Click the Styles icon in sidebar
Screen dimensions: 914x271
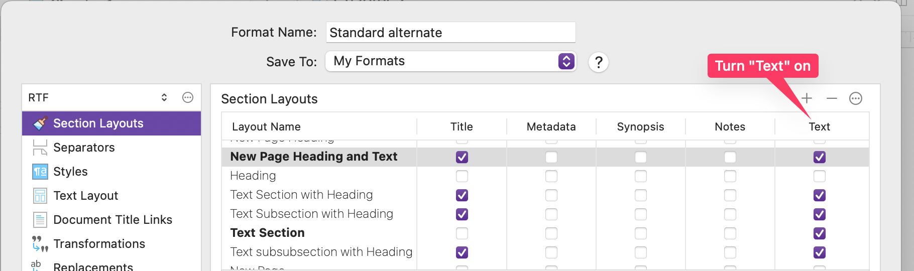(40, 172)
